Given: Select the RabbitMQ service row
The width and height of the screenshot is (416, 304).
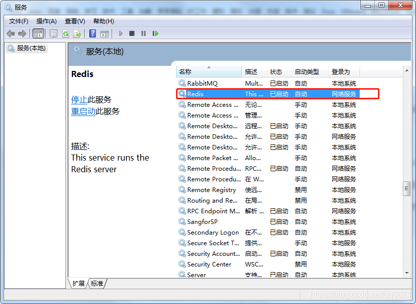Looking at the screenshot, I should [202, 83].
